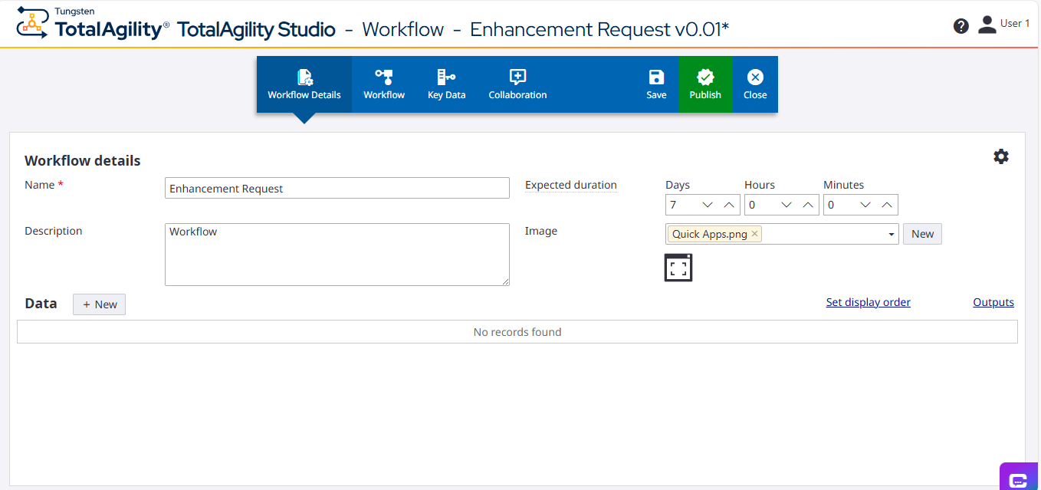
Task: Open the Set display order link
Action: [x=869, y=302]
